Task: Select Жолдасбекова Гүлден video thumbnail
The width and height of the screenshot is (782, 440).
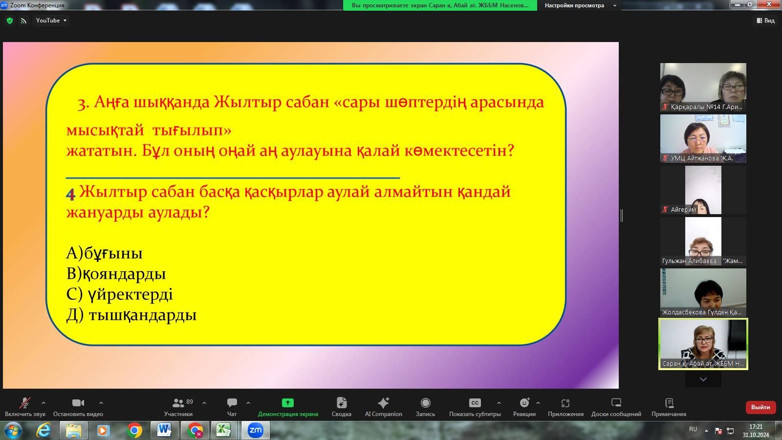Action: [703, 292]
